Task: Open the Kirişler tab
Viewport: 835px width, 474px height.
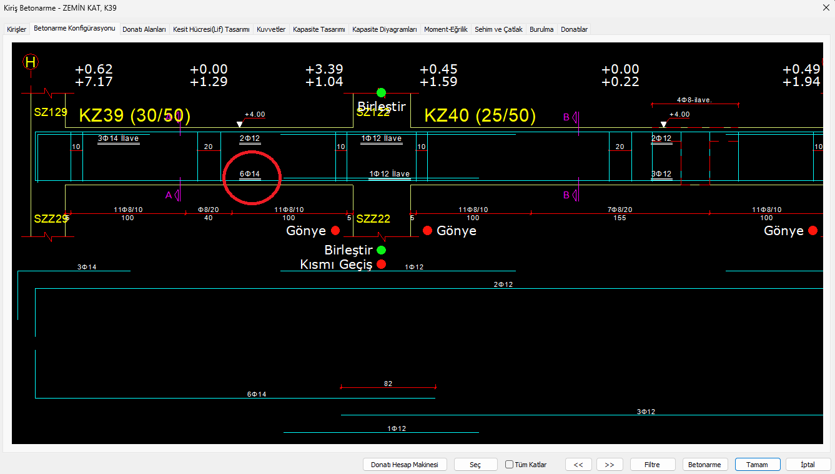Action: [x=17, y=29]
